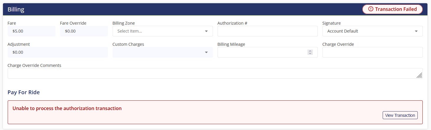Click the Signature label
This screenshot has height=130, width=431.
tap(332, 23)
